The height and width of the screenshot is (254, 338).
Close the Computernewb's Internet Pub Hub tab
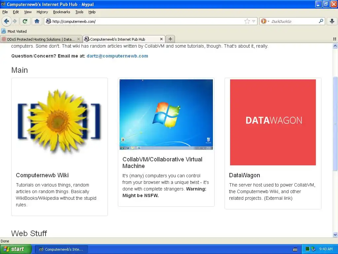click(161, 39)
